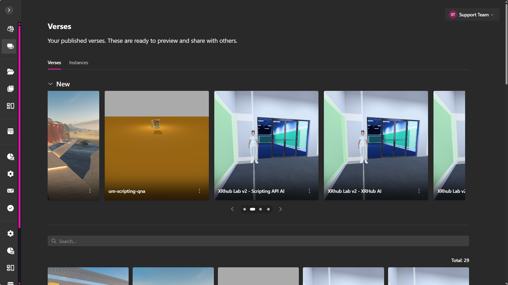Open options for XRhub Lab v2 - Scripting API AI
The image size is (508, 285).
pos(309,191)
